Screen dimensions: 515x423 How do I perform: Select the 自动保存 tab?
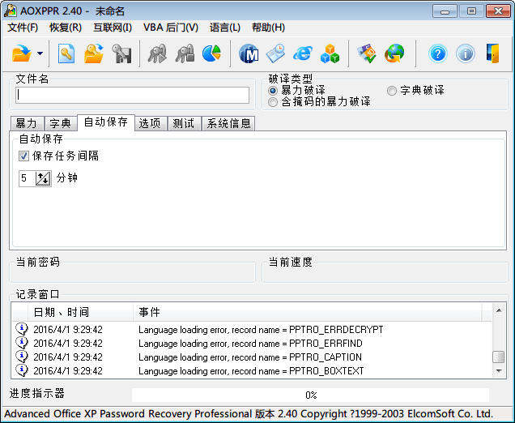(x=106, y=122)
